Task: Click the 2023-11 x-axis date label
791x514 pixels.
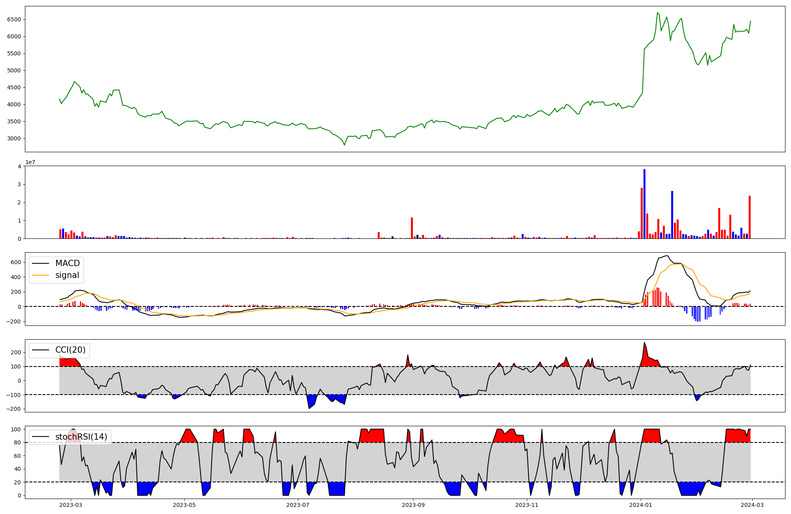Action: click(527, 505)
